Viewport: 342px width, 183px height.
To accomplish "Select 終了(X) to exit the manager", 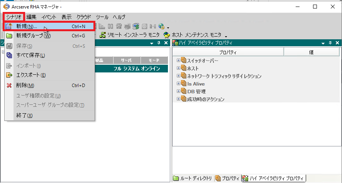I will point(50,115).
